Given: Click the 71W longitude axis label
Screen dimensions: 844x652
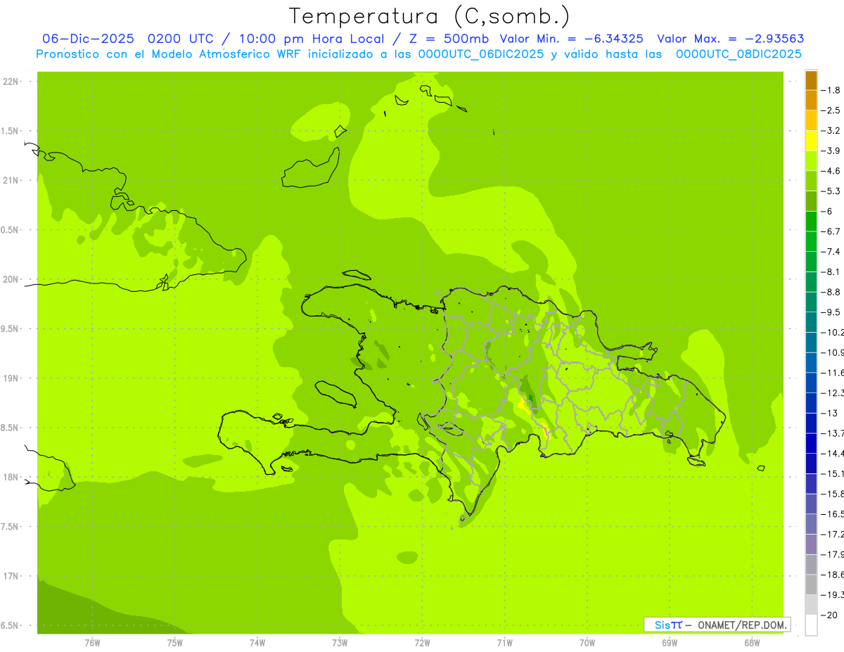Looking at the screenshot, I should [504, 643].
